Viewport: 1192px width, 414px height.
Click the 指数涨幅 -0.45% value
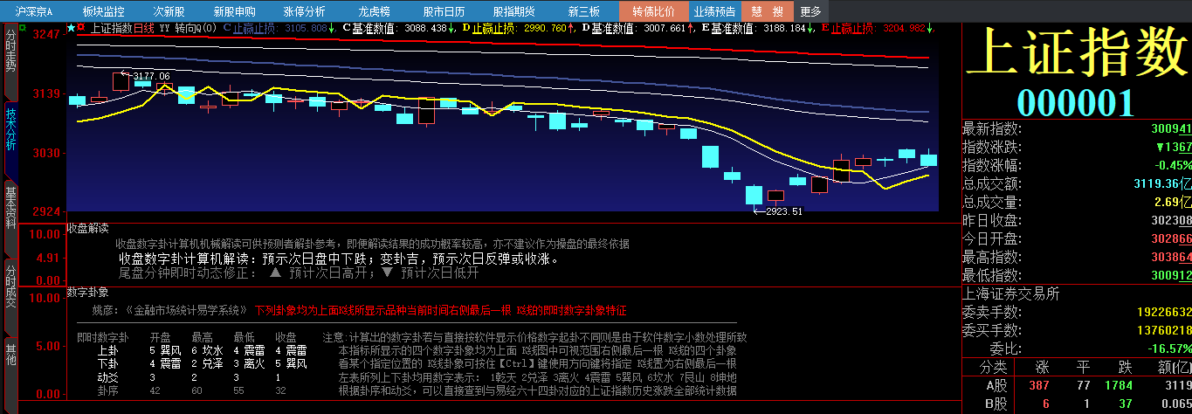pos(1173,165)
